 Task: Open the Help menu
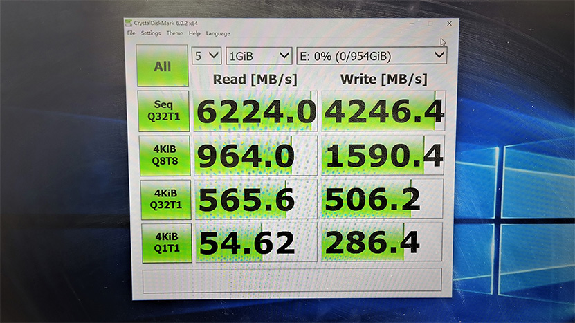(x=194, y=33)
